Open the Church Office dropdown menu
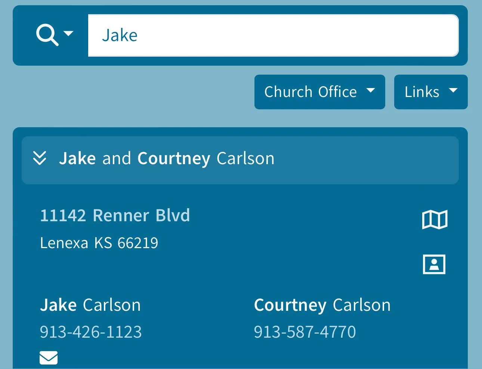This screenshot has width=482, height=369. (x=319, y=92)
